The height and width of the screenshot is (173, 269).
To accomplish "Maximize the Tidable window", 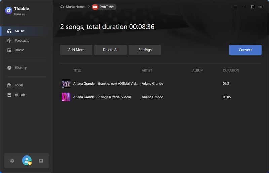I will (253, 7).
